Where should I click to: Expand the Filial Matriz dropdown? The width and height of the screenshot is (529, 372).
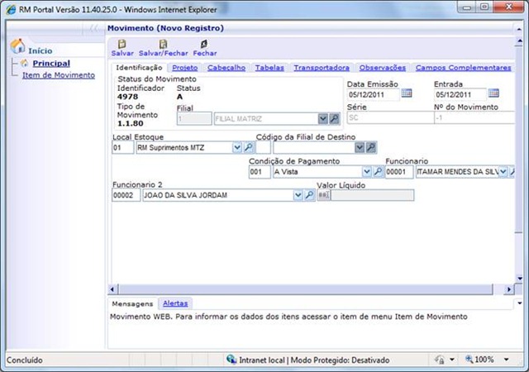click(x=323, y=118)
